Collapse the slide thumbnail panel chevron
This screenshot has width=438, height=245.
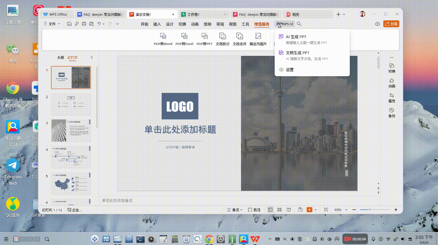(92, 57)
